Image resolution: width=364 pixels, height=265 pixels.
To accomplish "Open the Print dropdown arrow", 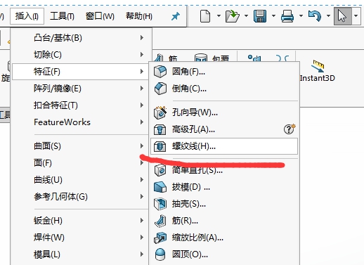I will (301, 16).
